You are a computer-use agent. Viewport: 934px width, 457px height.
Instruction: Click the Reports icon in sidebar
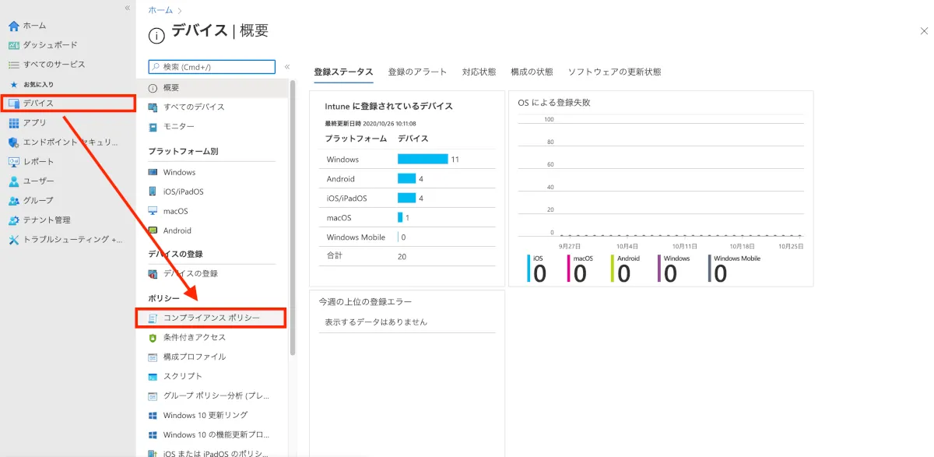tap(13, 162)
